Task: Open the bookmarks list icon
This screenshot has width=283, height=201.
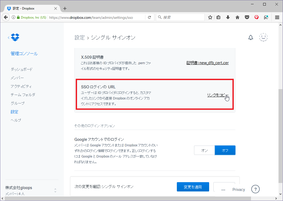Action: click(218, 17)
